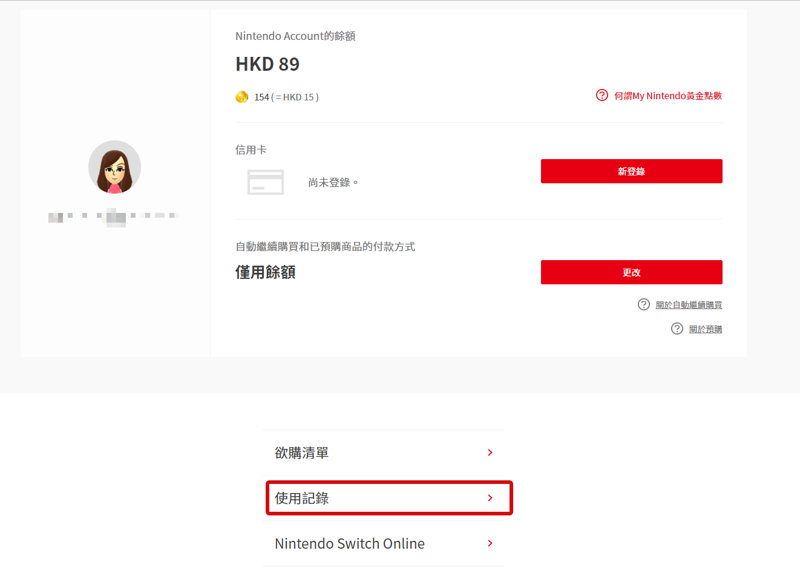
Task: Click the Mii avatar profile picture
Action: (114, 167)
